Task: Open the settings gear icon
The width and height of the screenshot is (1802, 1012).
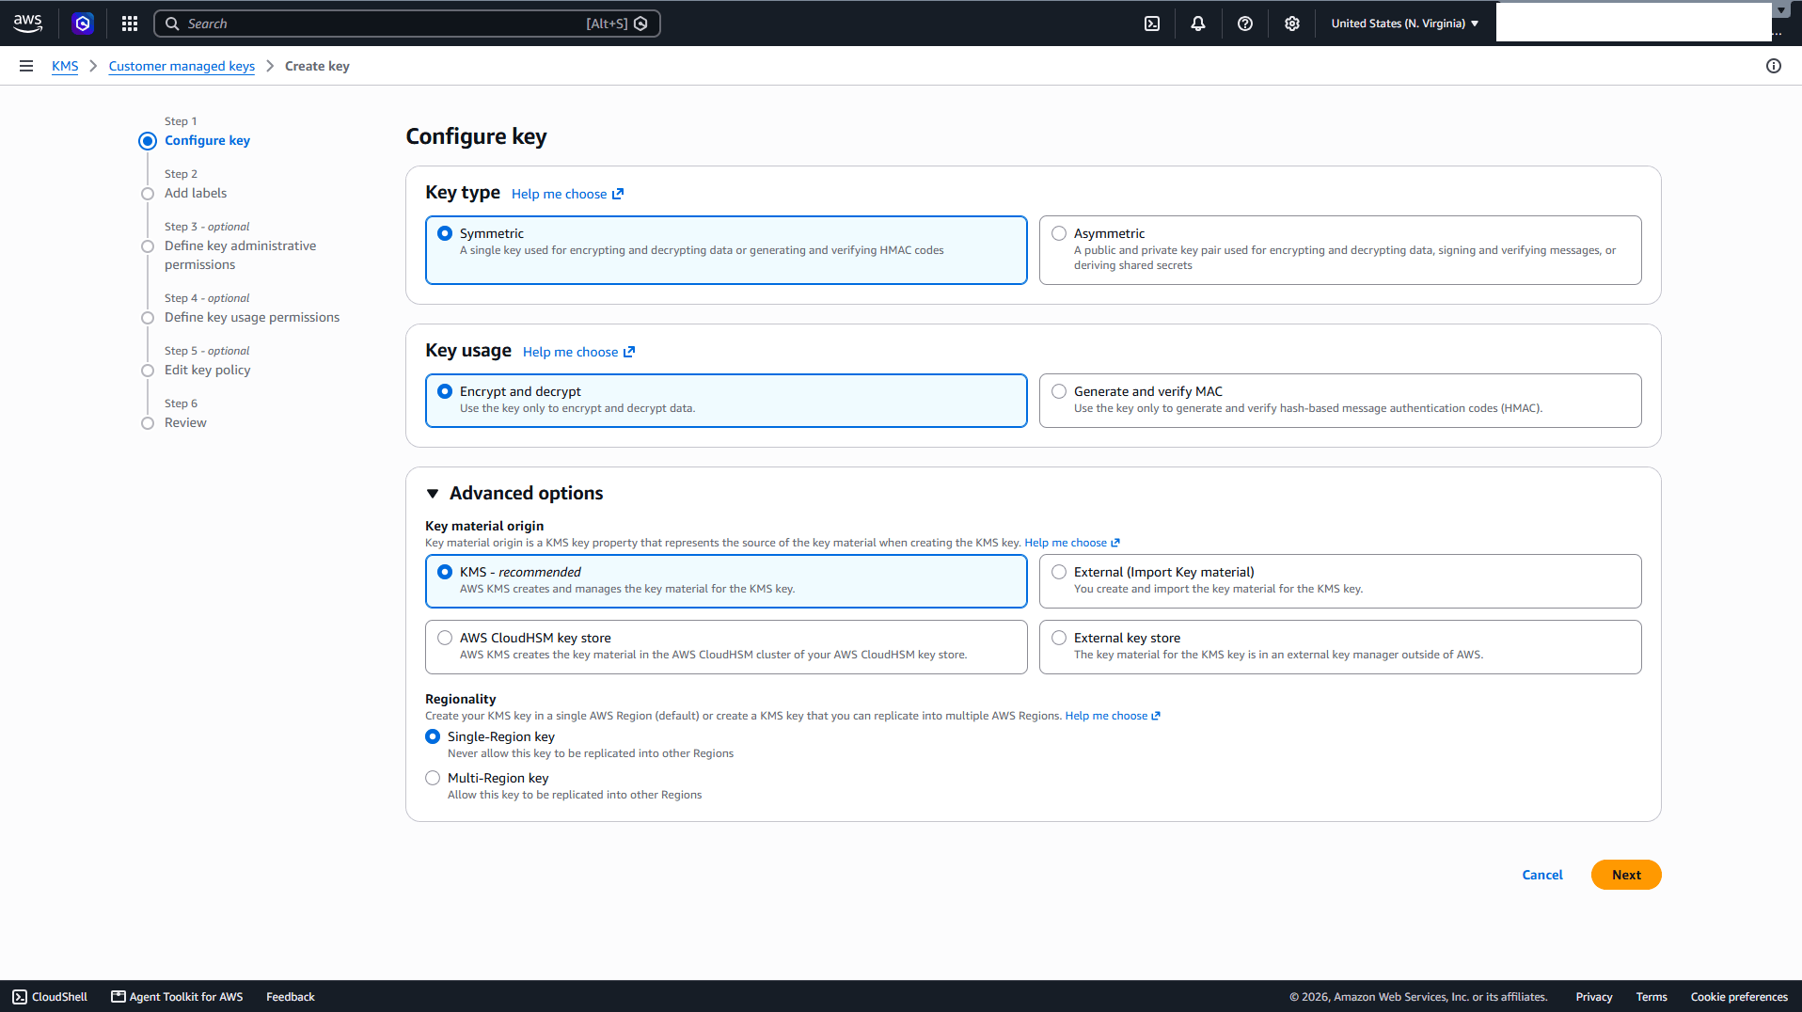Action: pyautogui.click(x=1292, y=24)
